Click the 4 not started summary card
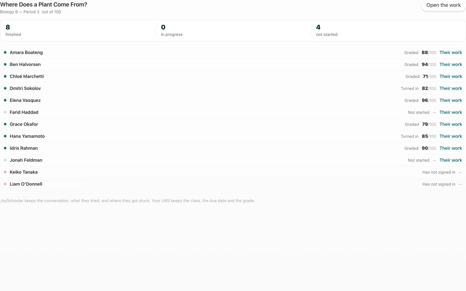Screen dimensions: 466x291 [x=388, y=31]
